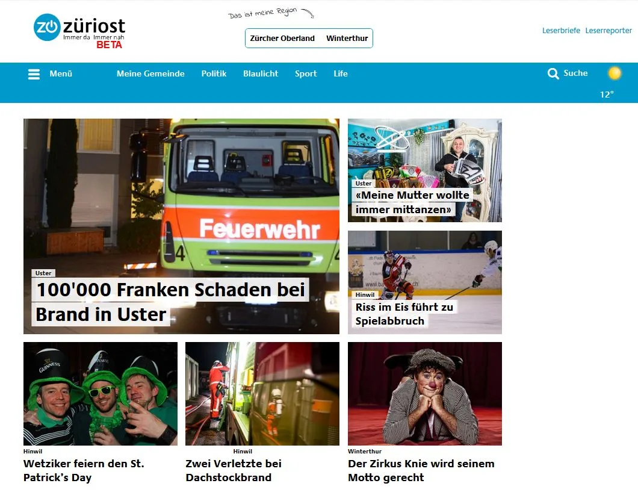
Task: Open the Life section
Action: (341, 73)
